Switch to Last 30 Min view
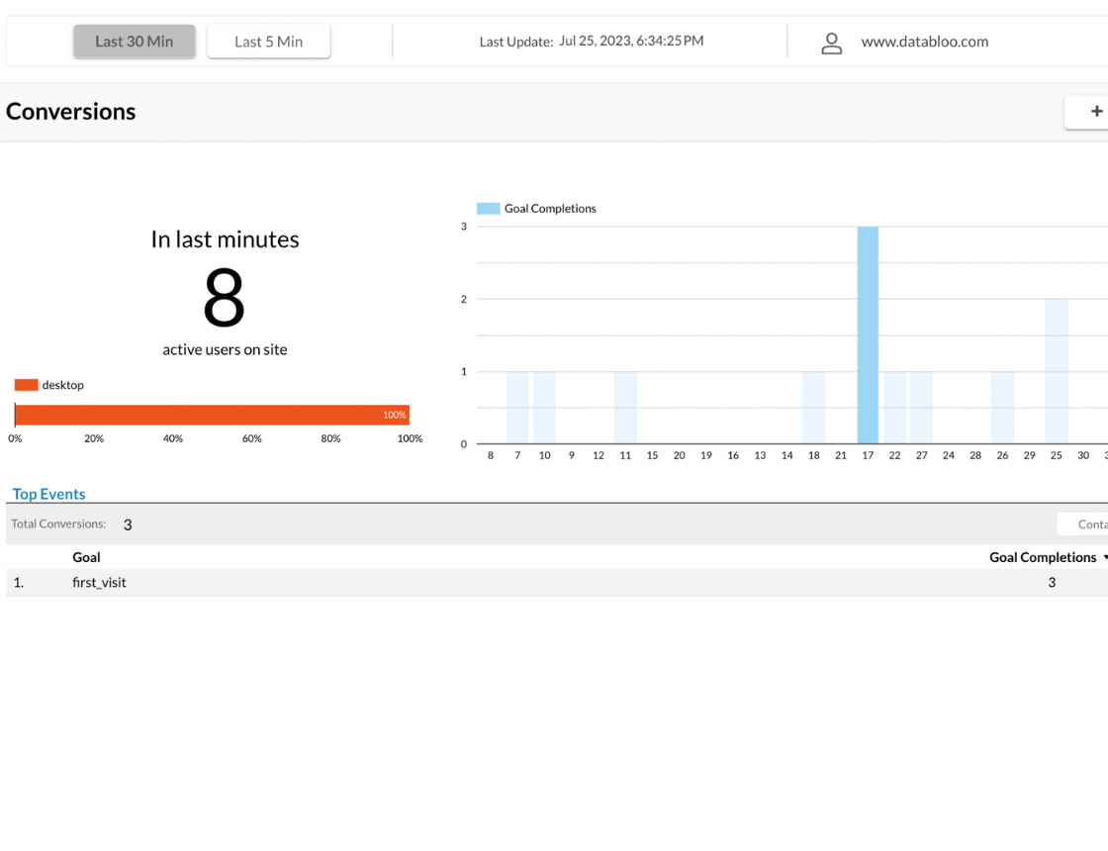The image size is (1108, 851). pos(135,42)
